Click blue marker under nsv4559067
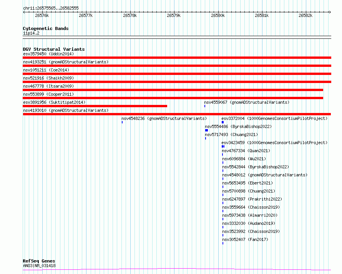 (205, 106)
